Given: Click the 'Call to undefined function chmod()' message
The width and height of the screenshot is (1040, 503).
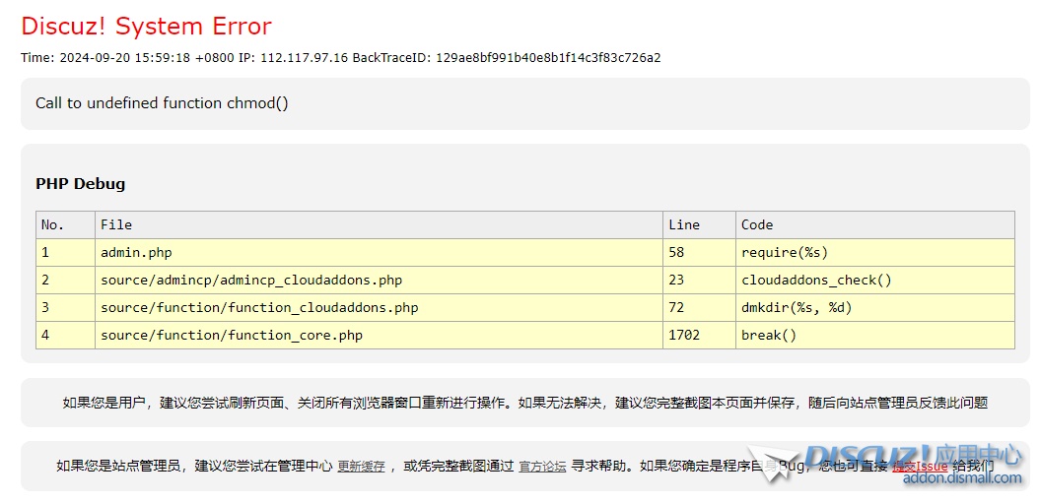Looking at the screenshot, I should pyautogui.click(x=162, y=103).
